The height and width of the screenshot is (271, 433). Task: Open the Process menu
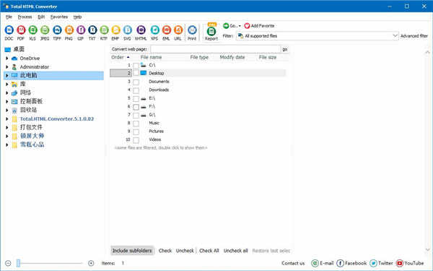[25, 17]
